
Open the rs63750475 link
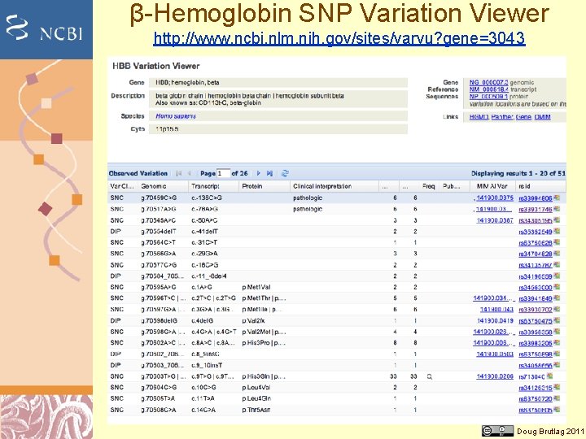[536, 321]
